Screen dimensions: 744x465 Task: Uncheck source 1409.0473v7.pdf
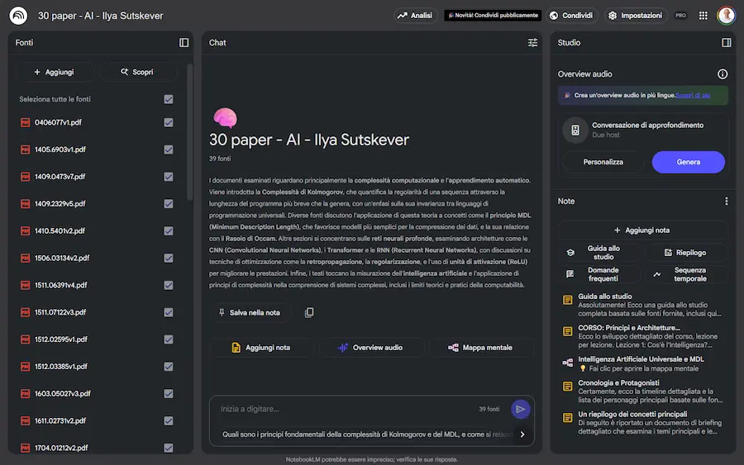coord(169,176)
